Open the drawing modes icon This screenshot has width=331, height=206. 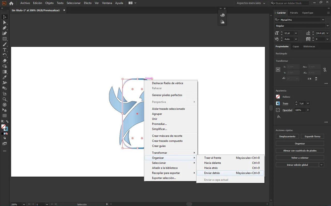click(x=5, y=138)
